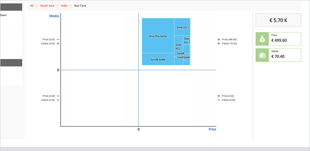Click the green TV Media icon

[262, 55]
